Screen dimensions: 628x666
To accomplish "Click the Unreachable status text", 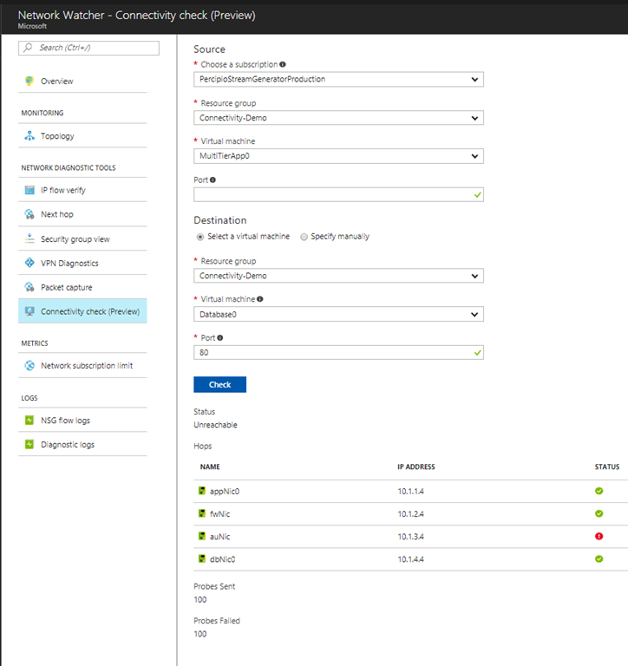I will click(215, 425).
